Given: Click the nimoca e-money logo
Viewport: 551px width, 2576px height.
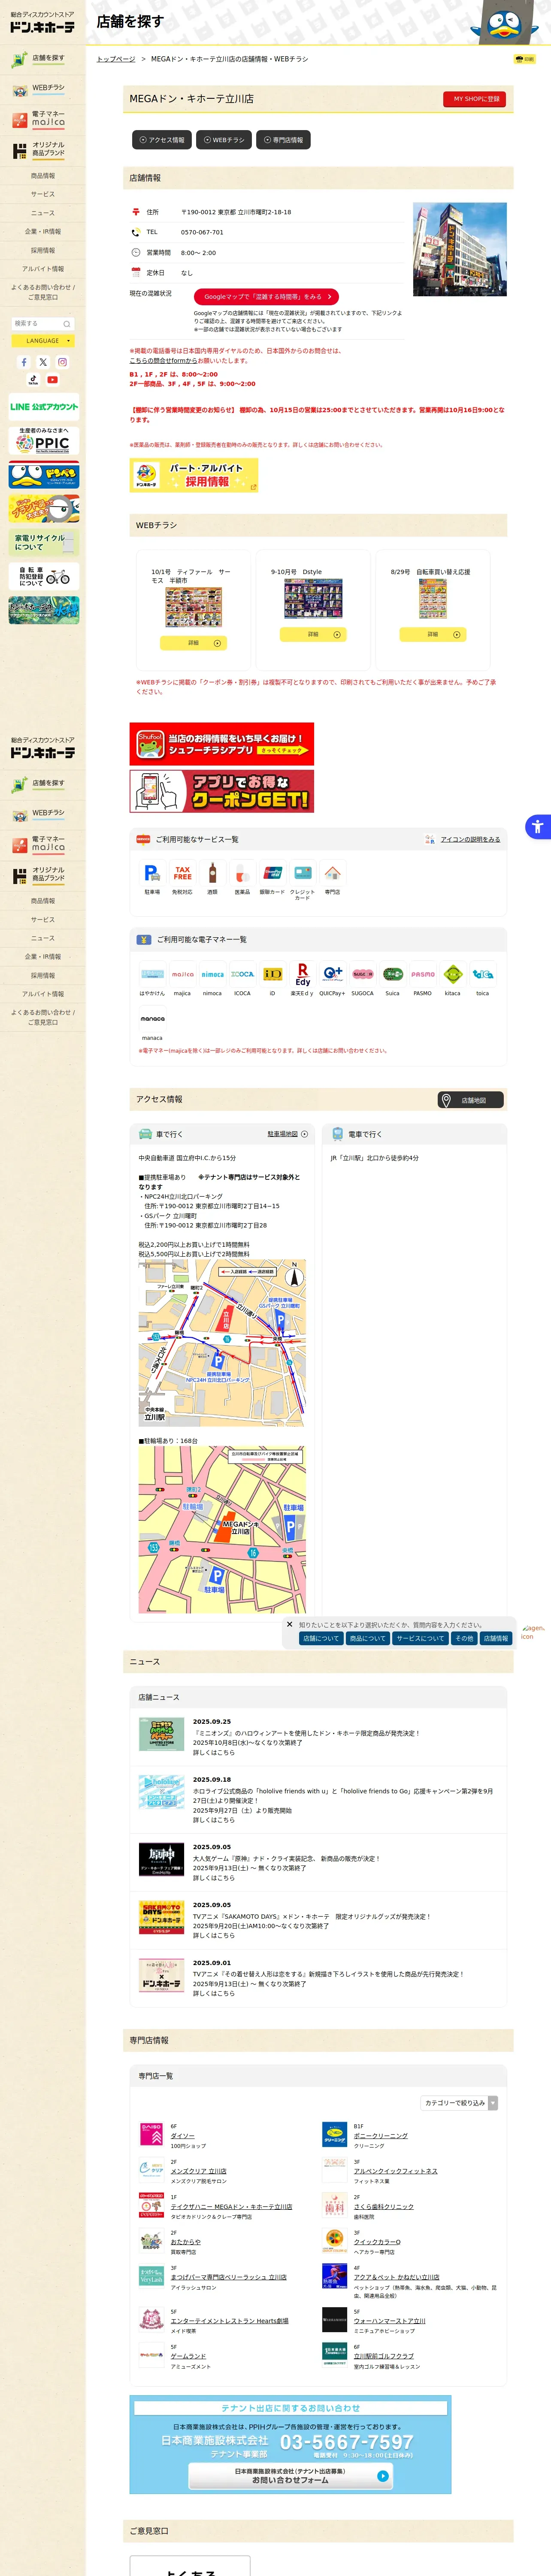Looking at the screenshot, I should point(212,974).
